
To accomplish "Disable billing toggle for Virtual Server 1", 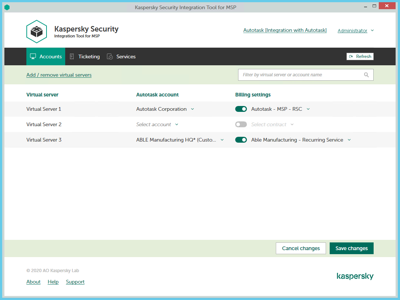I will (241, 109).
